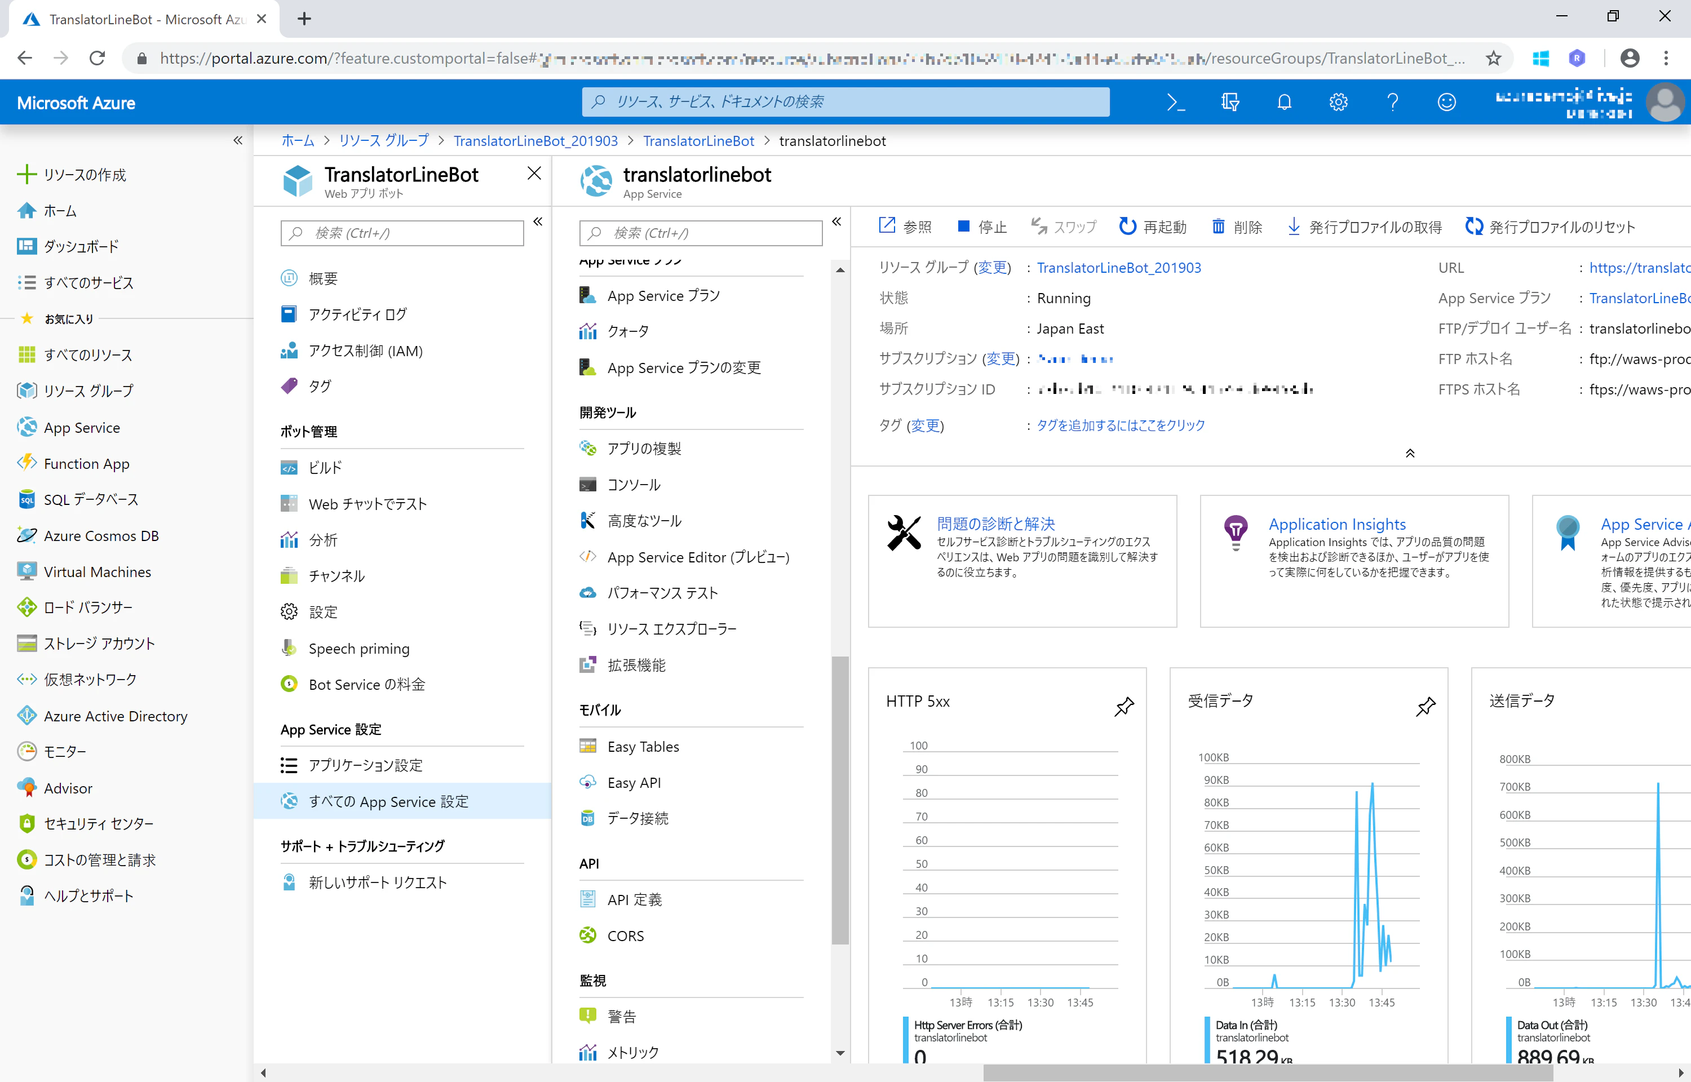Collapse the left Azure favorites sidebar

pyautogui.click(x=238, y=140)
